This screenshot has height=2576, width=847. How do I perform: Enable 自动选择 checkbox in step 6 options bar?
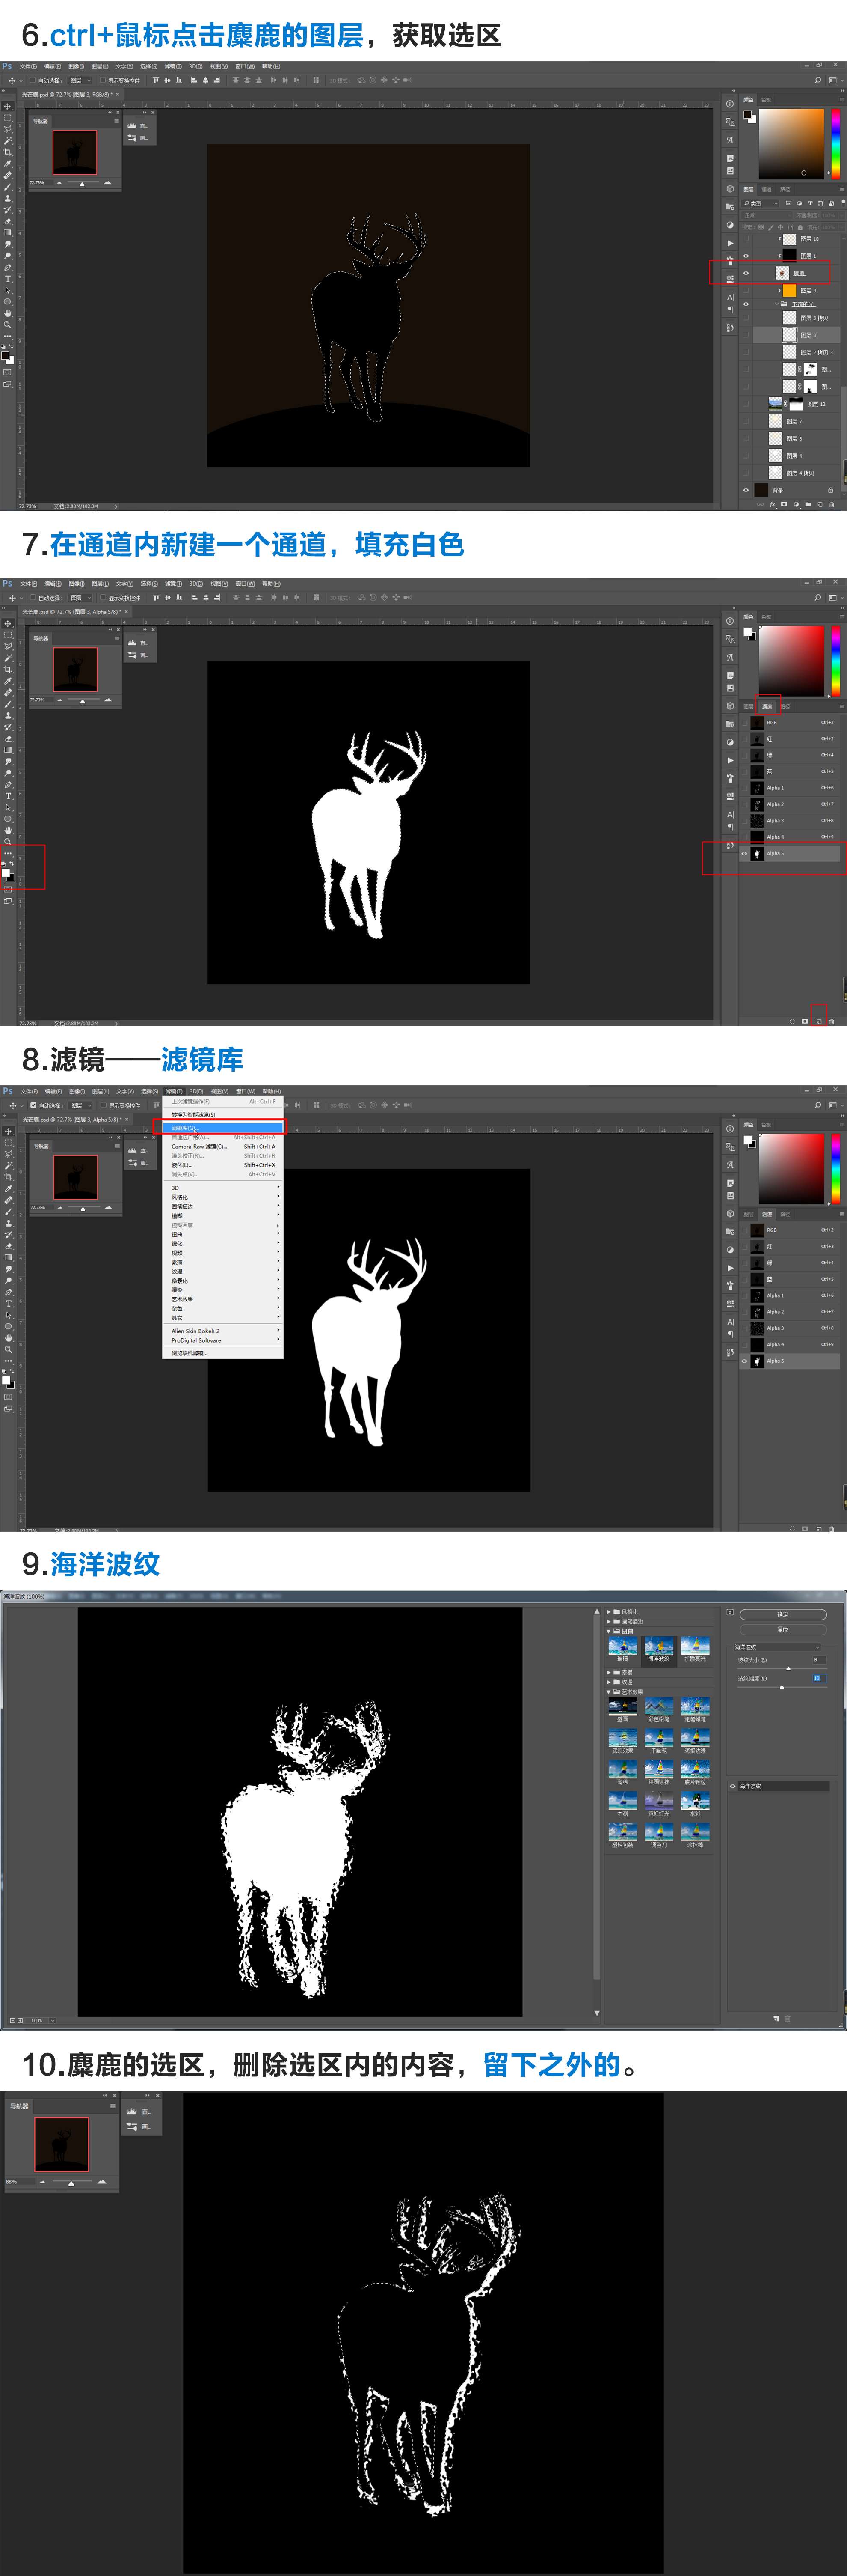[33, 80]
